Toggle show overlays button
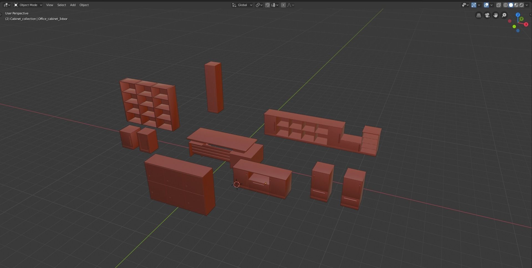The height and width of the screenshot is (268, 532). coord(486,5)
